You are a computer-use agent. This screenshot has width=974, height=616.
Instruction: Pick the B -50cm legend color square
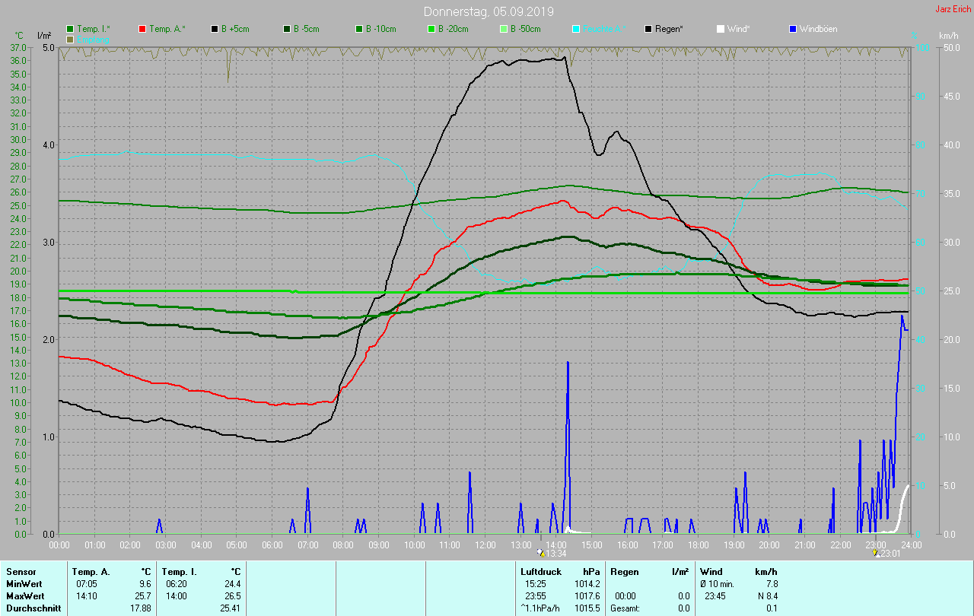point(504,29)
